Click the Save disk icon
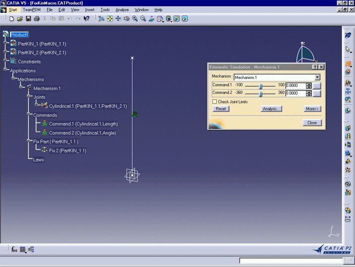Screen dimensions: 355x267 (28, 19)
